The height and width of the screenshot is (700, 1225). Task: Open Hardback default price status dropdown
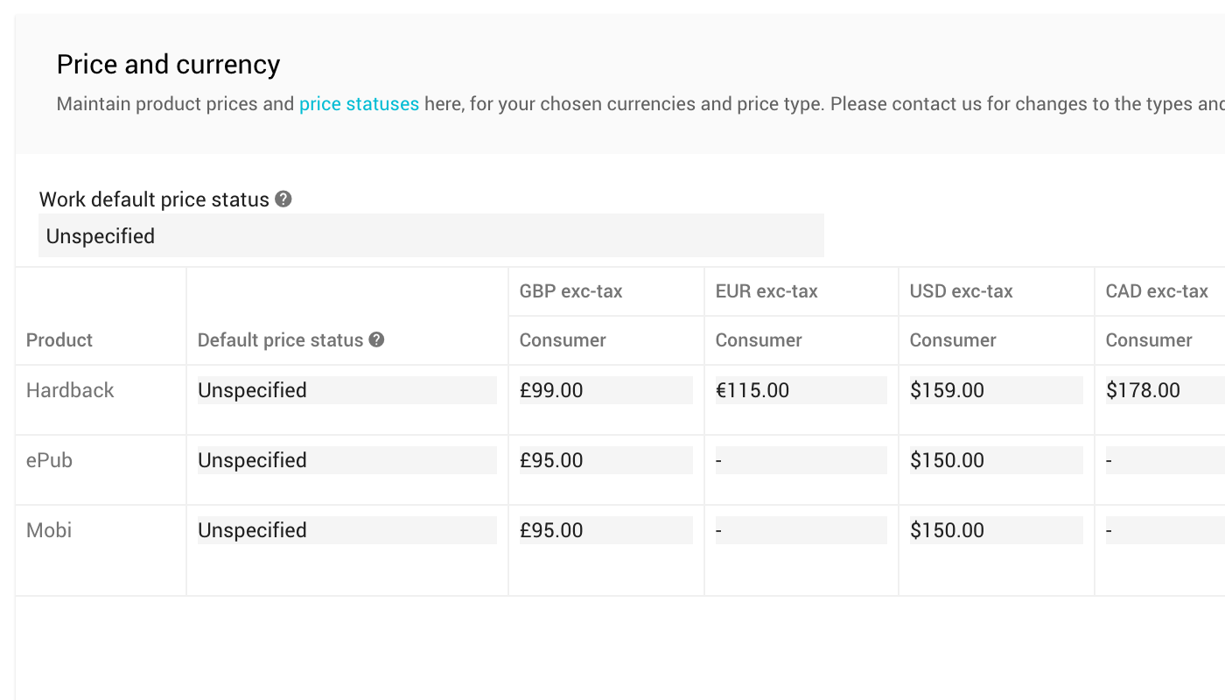(x=346, y=390)
